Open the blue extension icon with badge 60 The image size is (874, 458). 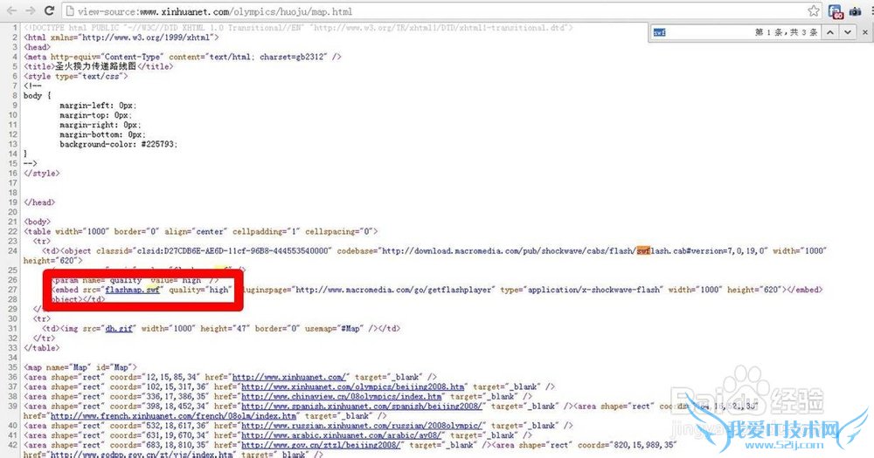[836, 11]
